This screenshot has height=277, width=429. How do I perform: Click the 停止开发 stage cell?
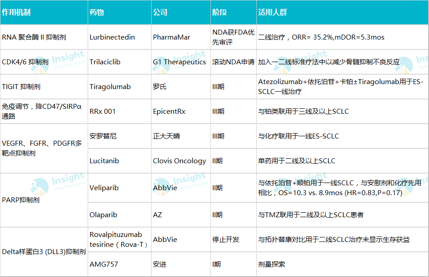234,240
